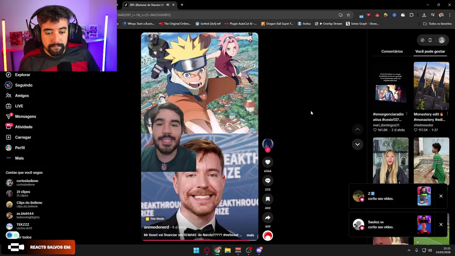This screenshot has height=256, width=455.
Task: Open Dragon Ball Super F... bookmark
Action: tap(277, 24)
